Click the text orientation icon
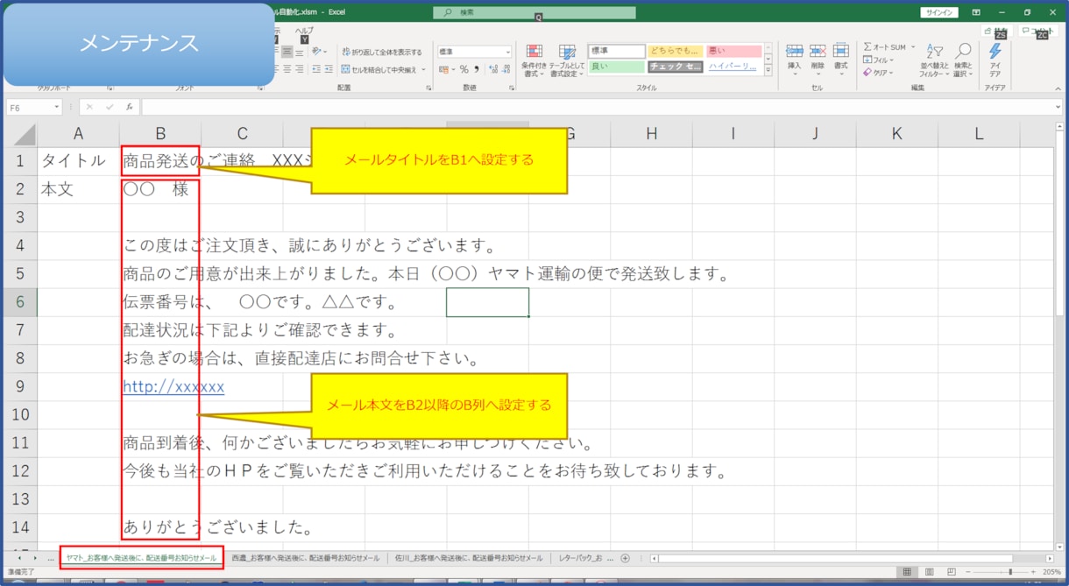 (x=318, y=52)
